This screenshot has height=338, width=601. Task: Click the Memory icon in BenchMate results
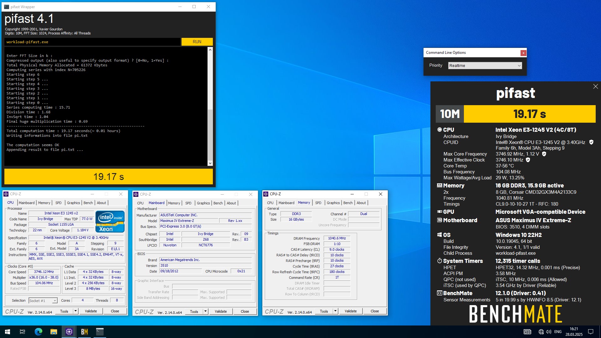[439, 185]
